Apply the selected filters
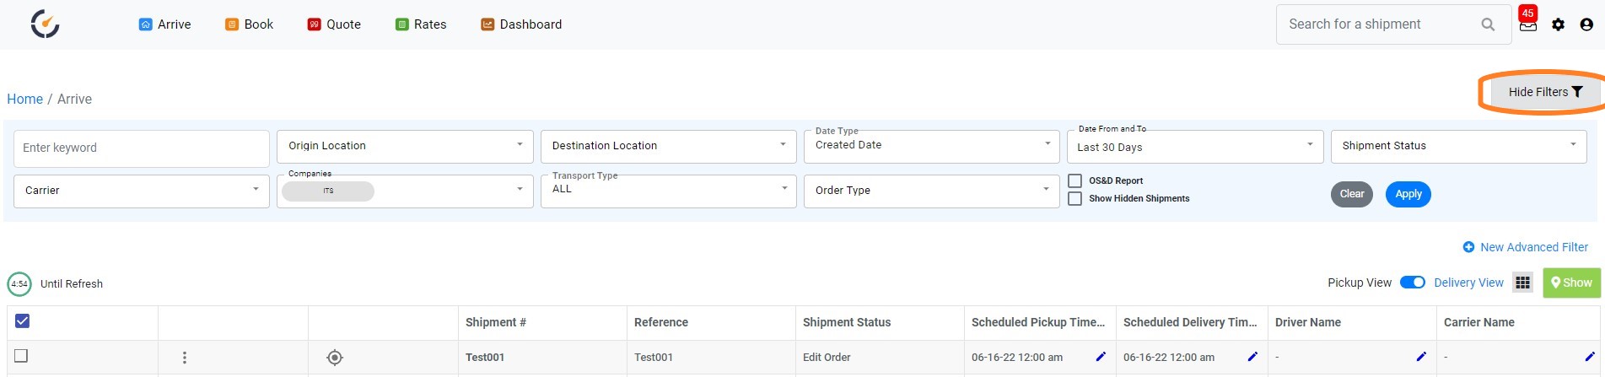The image size is (1605, 377). [1408, 194]
